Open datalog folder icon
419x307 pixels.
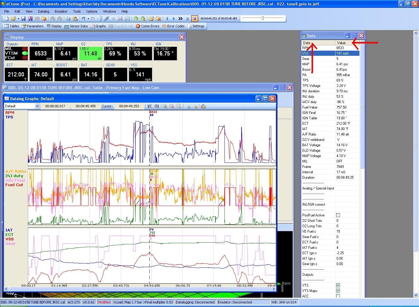[x=151, y=19]
